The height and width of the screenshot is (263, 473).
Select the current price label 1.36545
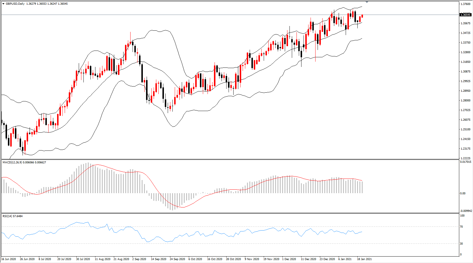click(466, 15)
